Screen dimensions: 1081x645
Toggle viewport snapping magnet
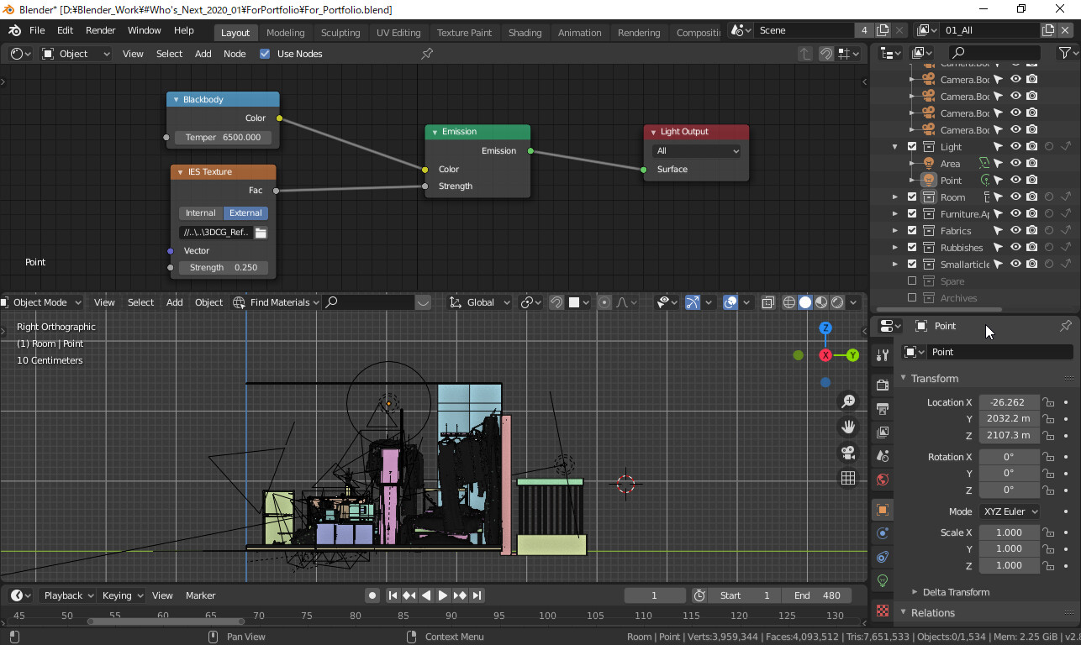556,302
